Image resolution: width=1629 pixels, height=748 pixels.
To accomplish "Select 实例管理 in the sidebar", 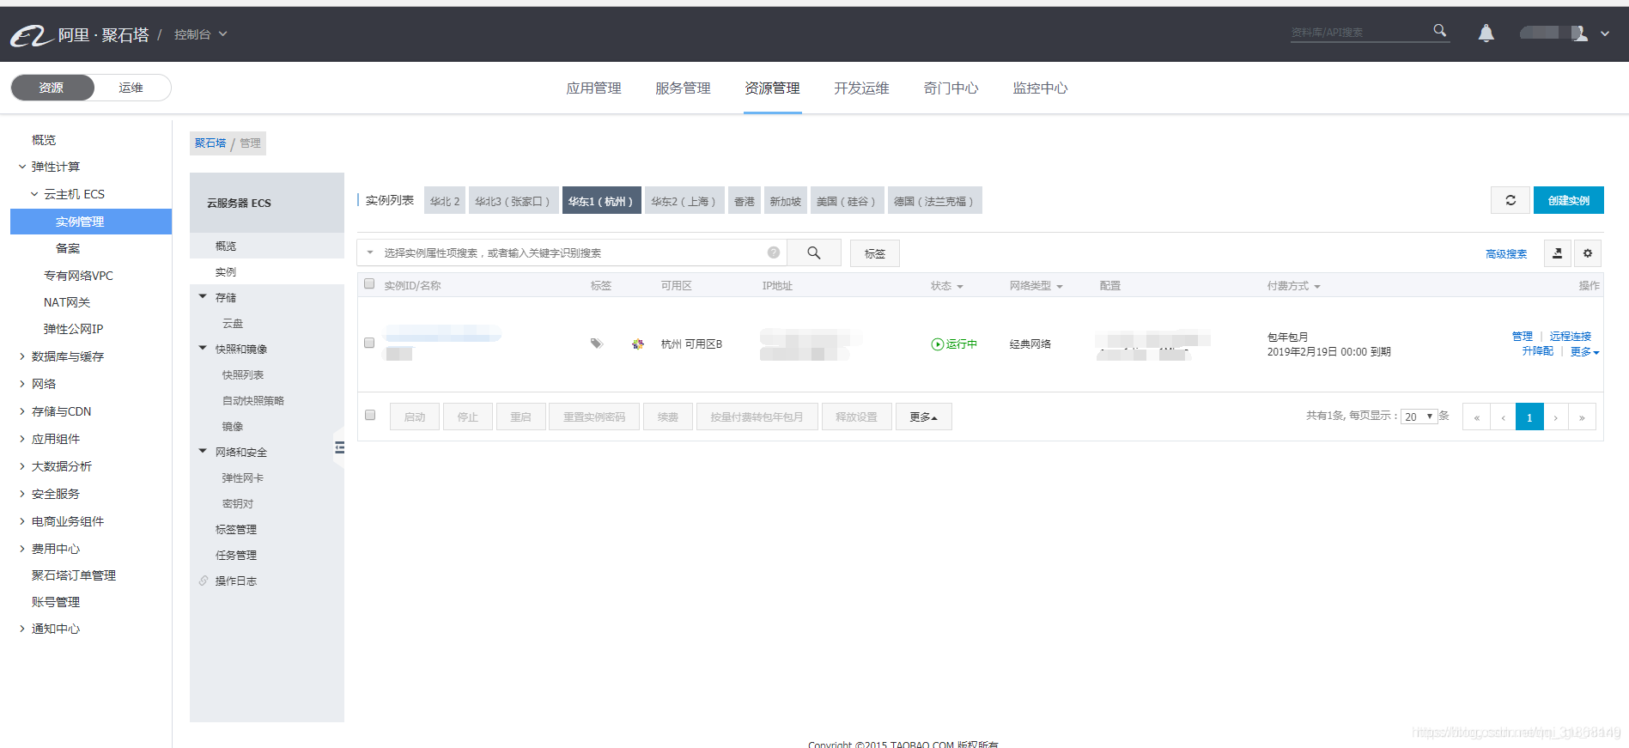I will 91,222.
